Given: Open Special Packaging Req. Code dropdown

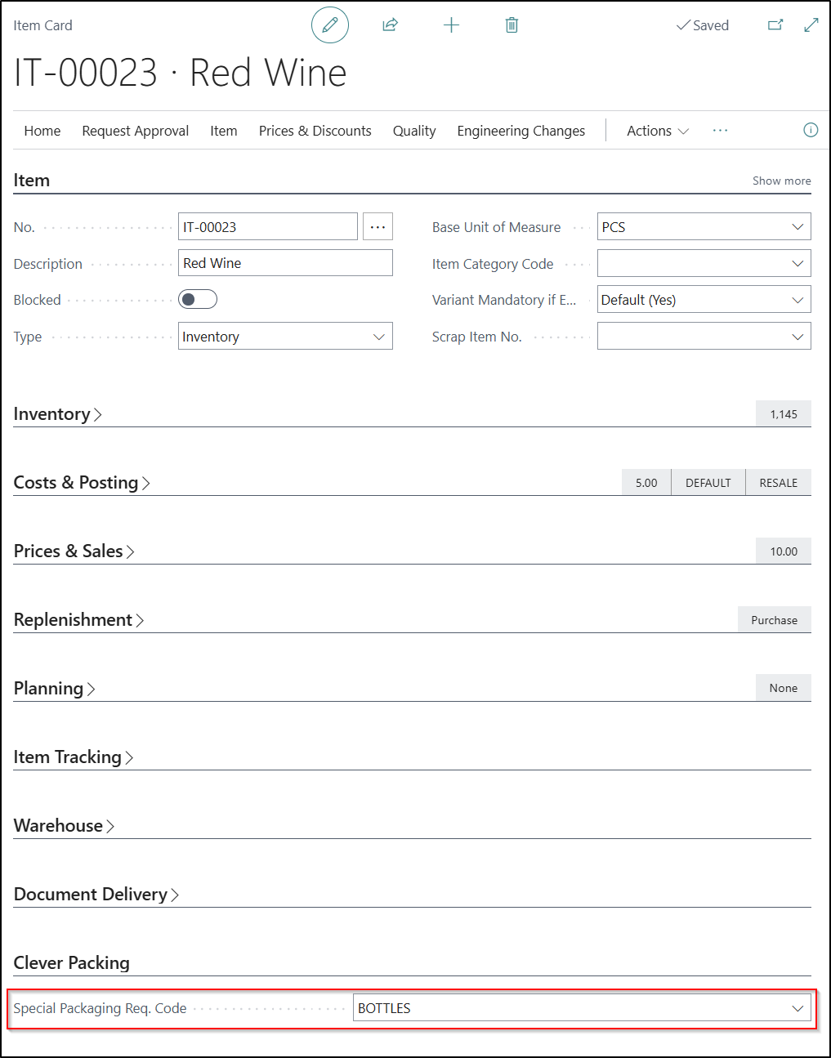Looking at the screenshot, I should click(x=797, y=1008).
